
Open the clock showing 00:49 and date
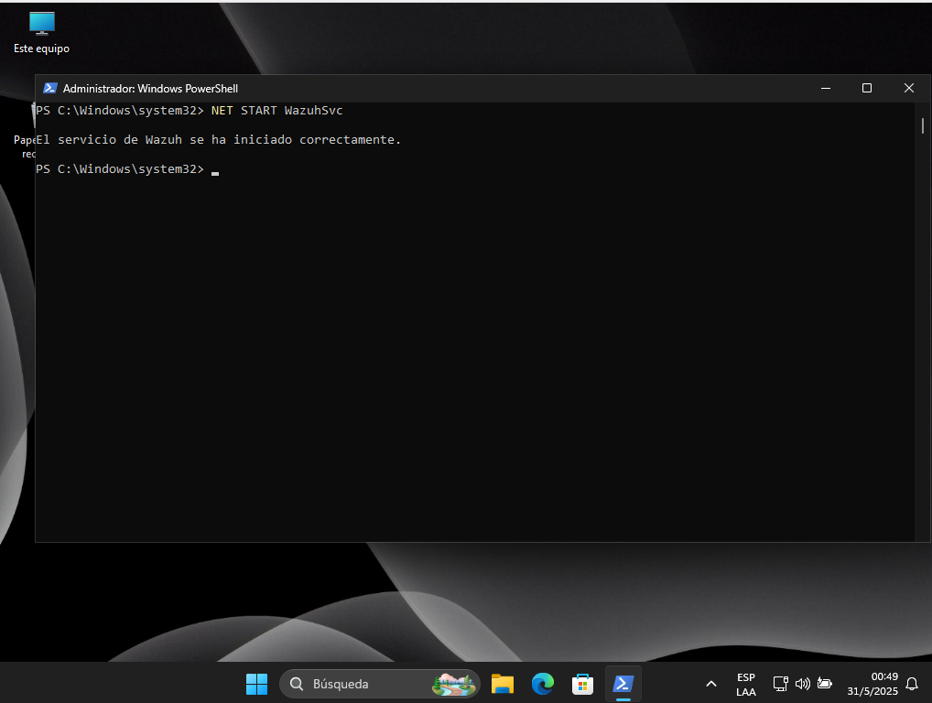(872, 684)
